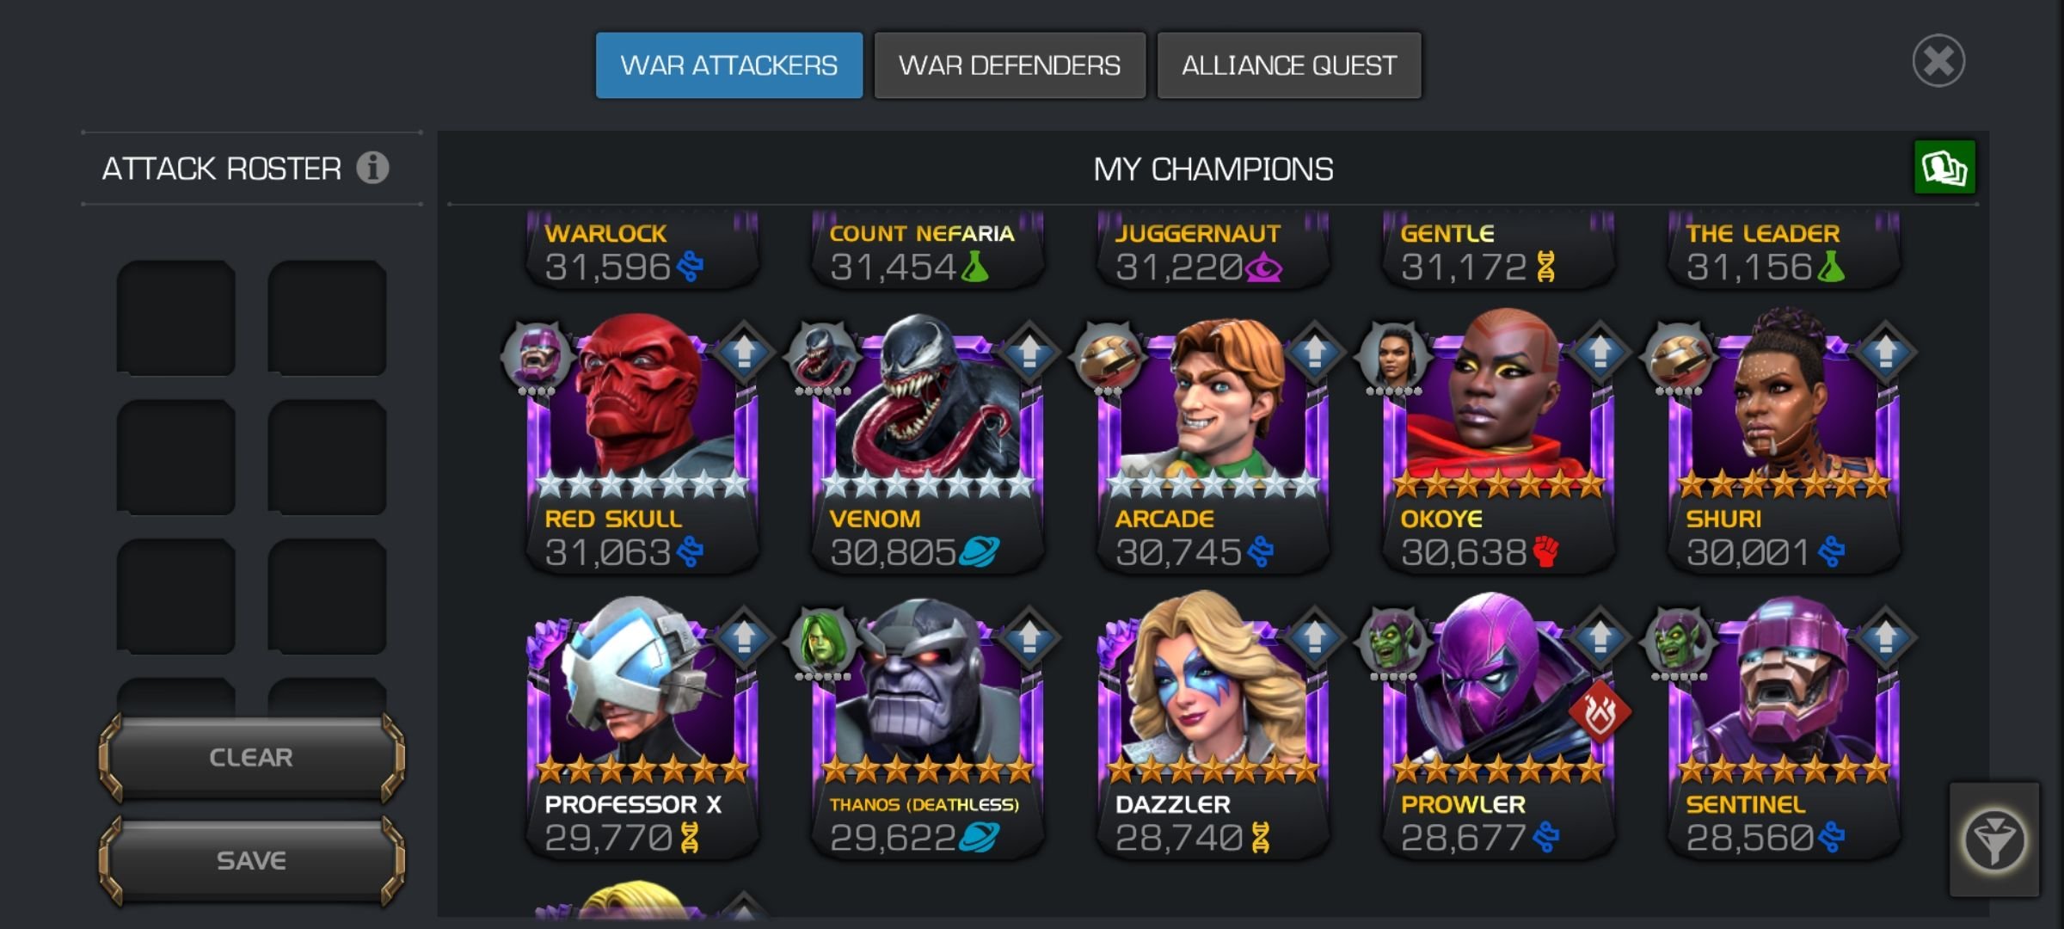
Task: Open the Attack Roster info icon
Action: coord(372,168)
